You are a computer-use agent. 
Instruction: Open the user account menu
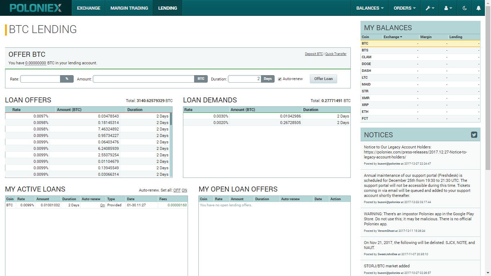[x=448, y=8]
